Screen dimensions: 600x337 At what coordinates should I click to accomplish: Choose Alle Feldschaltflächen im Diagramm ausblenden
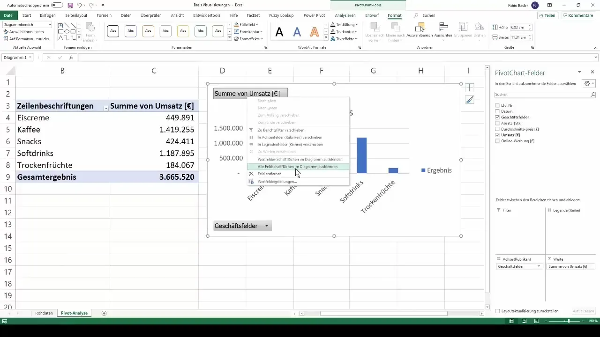298,167
